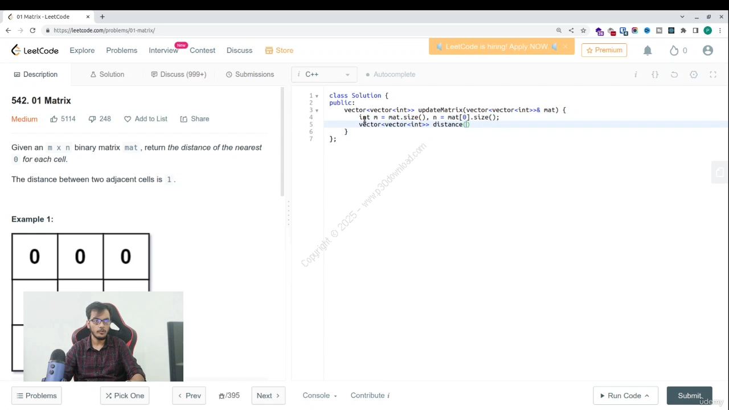Viewport: 729px width, 410px height.
Task: Open a new browser tab
Action: click(103, 17)
